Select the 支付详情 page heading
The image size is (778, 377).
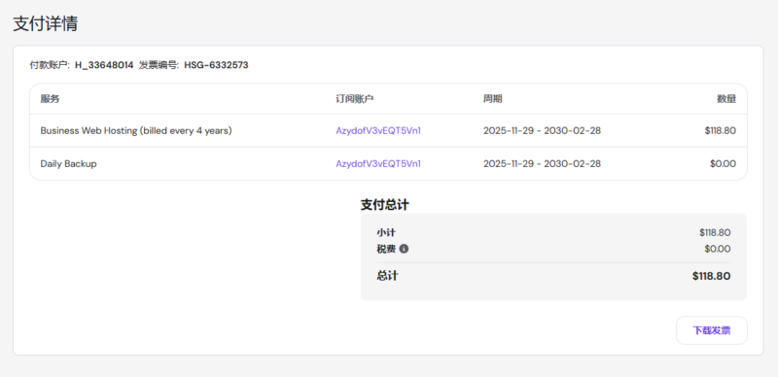pos(45,23)
